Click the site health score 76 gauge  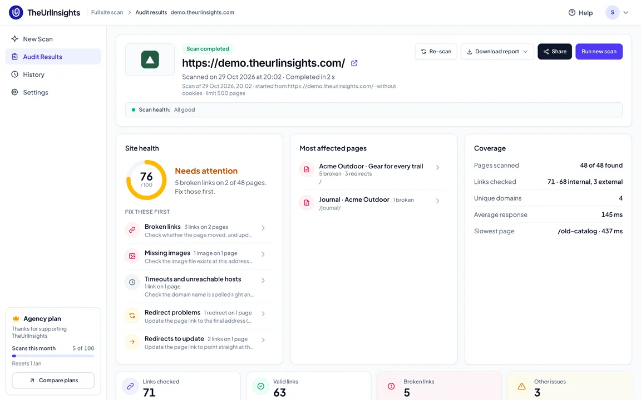(146, 180)
